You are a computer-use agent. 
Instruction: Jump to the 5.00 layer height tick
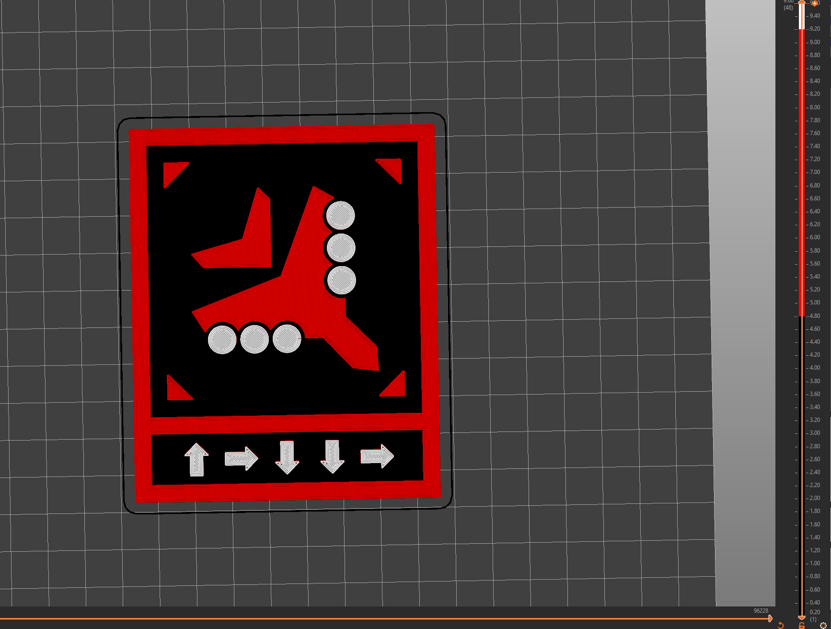tap(814, 303)
